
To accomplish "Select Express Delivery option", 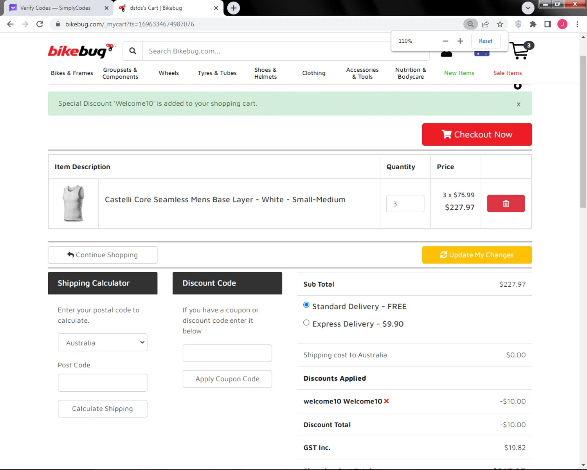I will coord(306,323).
